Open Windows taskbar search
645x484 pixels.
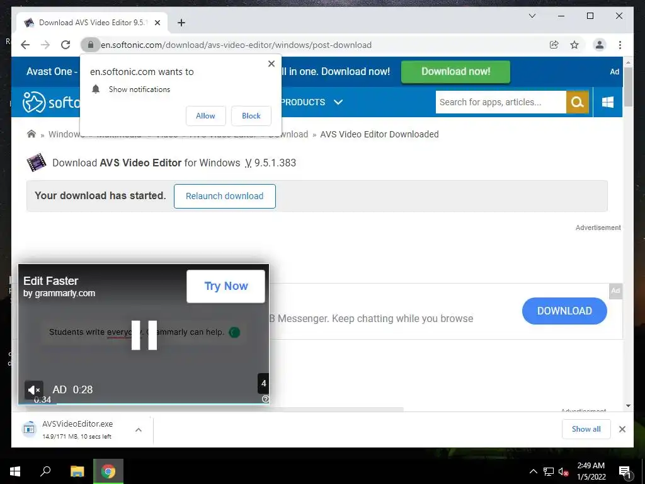(45, 471)
